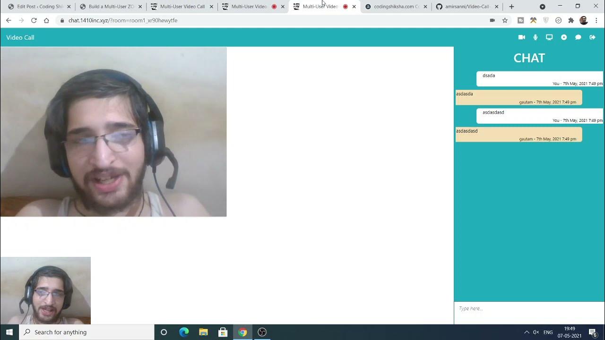
Task: Reload the page
Action: pos(34,20)
